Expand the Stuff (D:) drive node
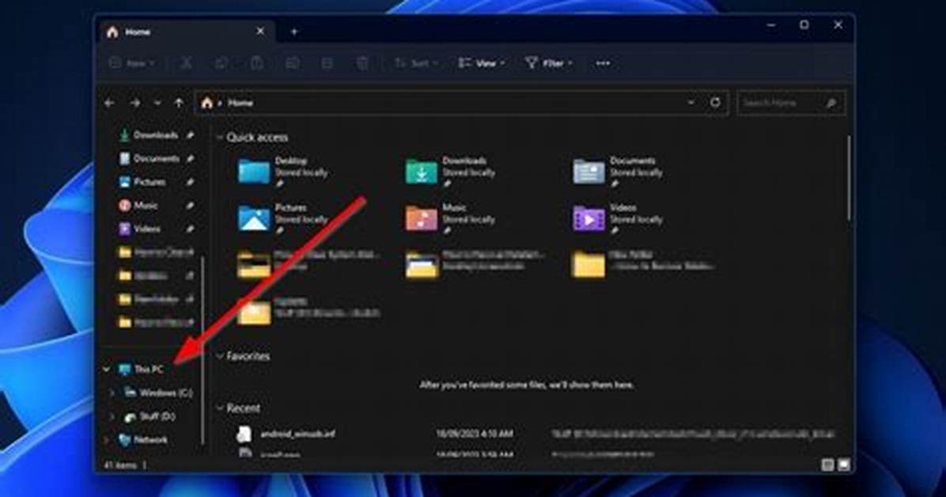The width and height of the screenshot is (946, 497). pyautogui.click(x=112, y=417)
